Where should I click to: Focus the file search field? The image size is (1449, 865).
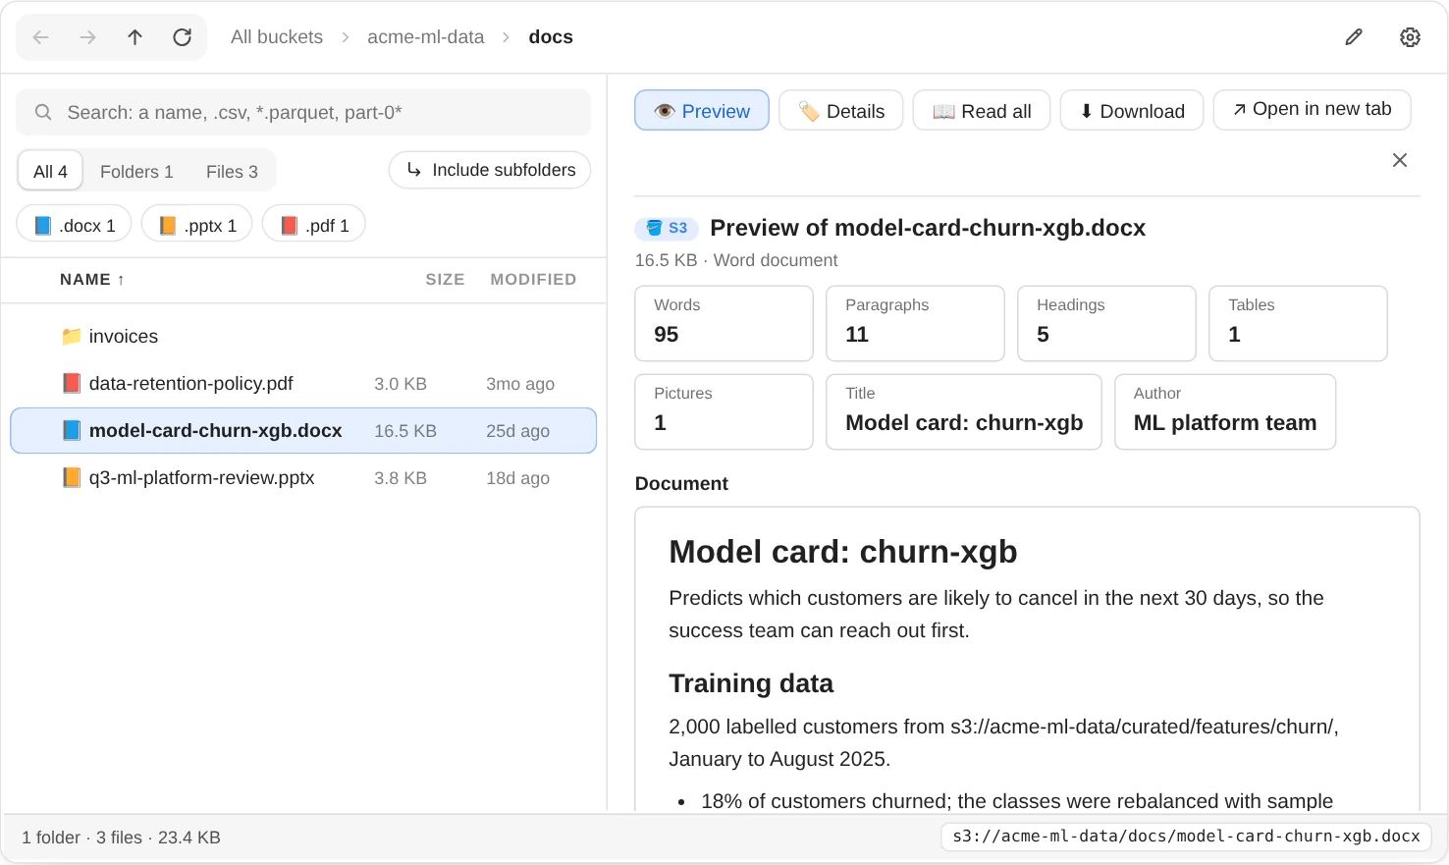[303, 113]
